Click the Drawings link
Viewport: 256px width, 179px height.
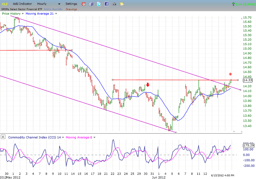click(x=71, y=9)
